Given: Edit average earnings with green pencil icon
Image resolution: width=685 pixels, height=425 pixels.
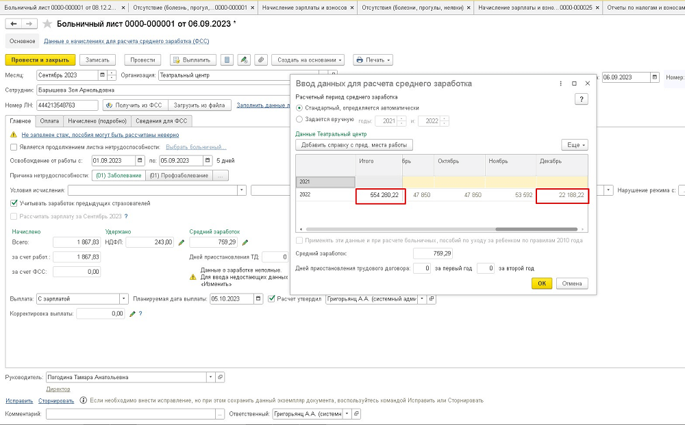Looking at the screenshot, I should (245, 242).
